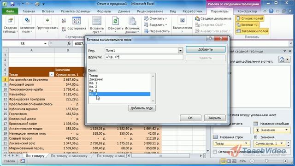The image size is (295, 166).
Task: Open the Сумма за кв. 1 values dropdown
Action: tap(282, 143)
